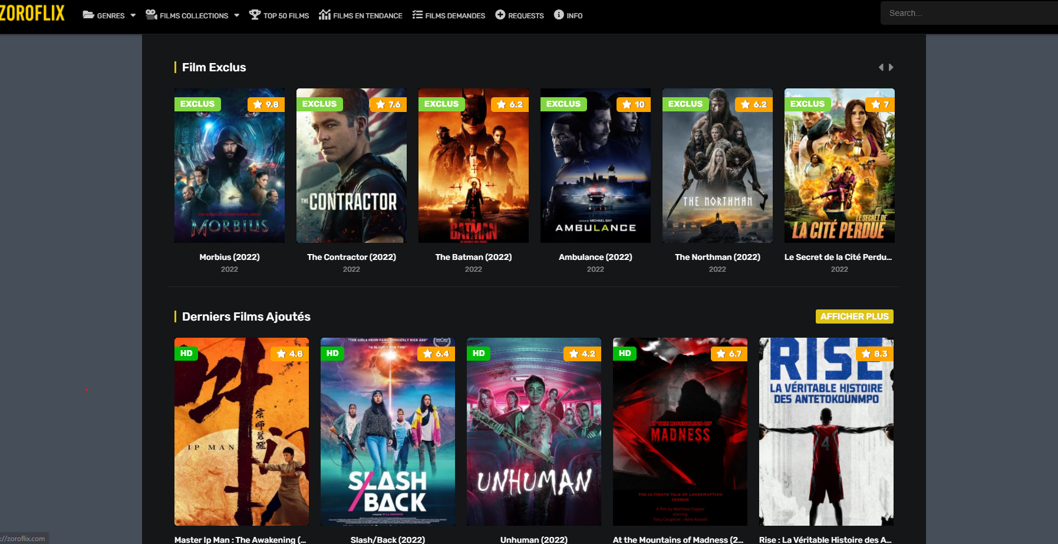Open Unhuman movie poster
This screenshot has height=544, width=1058.
[x=534, y=431]
